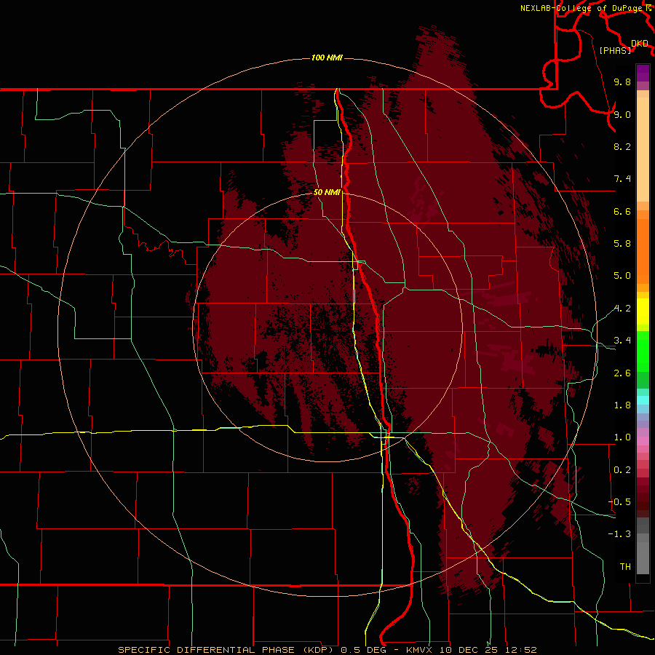Click the 1.8 value on the color scale

[622, 405]
